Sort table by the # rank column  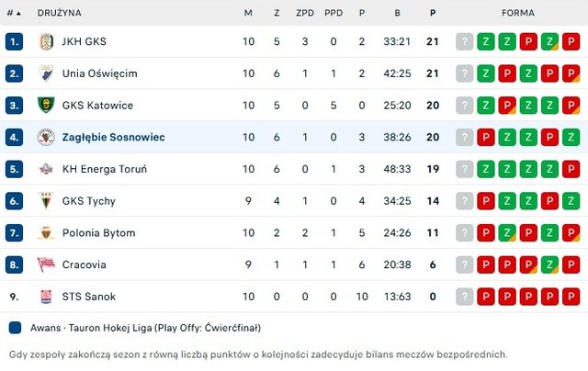(x=11, y=13)
